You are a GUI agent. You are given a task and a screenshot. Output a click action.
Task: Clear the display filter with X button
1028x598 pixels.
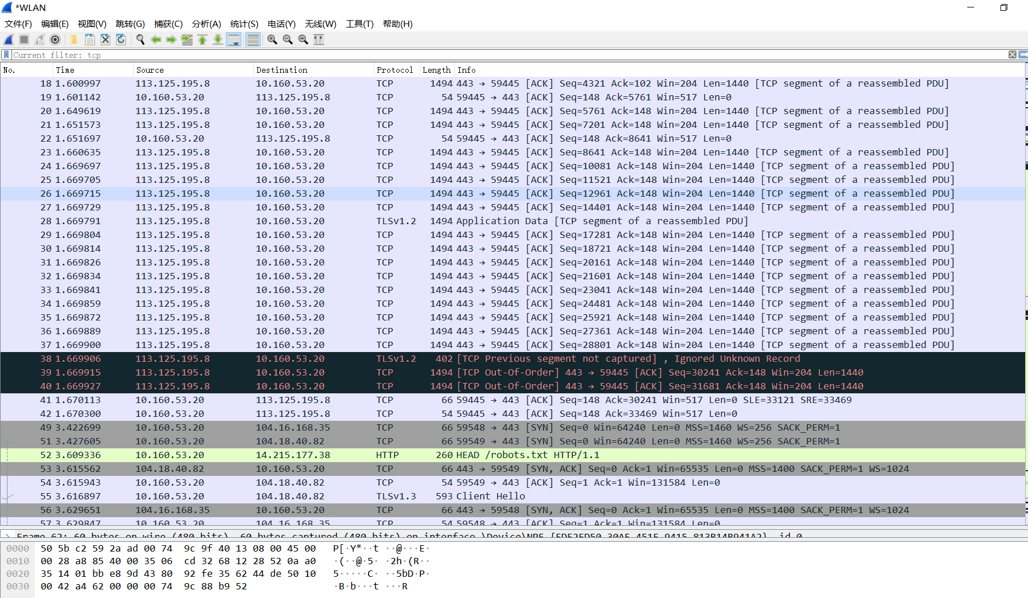tap(1013, 55)
